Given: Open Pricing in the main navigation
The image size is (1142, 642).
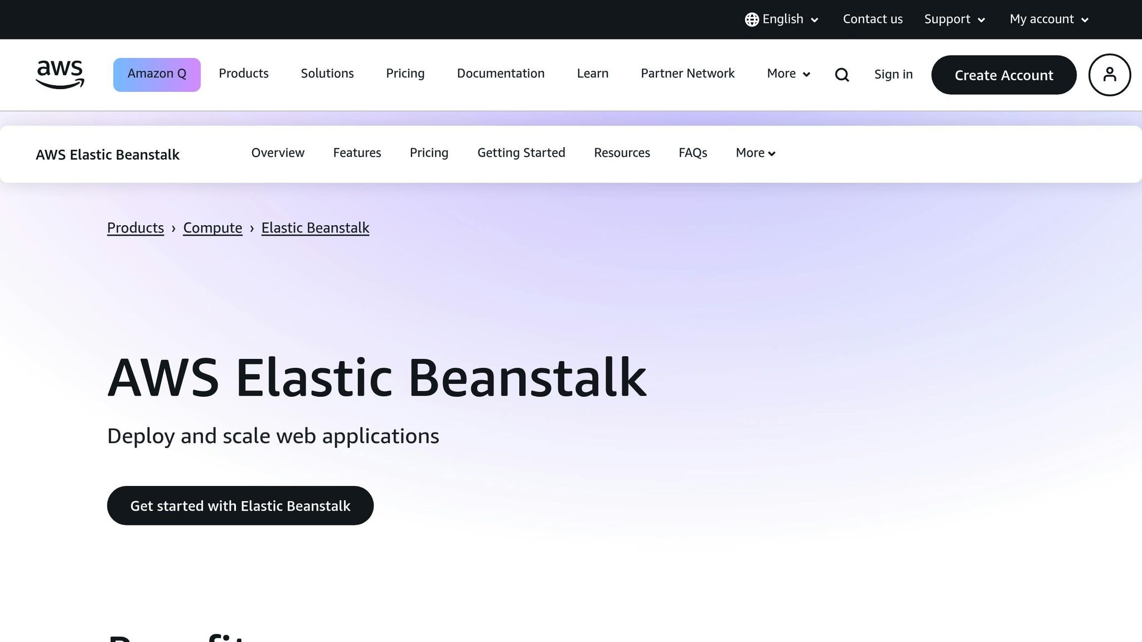Looking at the screenshot, I should click(405, 74).
